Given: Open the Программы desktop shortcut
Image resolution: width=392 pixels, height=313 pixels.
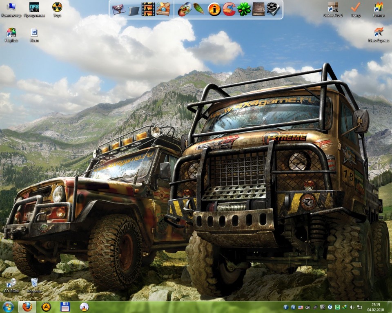Looking at the screenshot, I should pyautogui.click(x=34, y=10).
